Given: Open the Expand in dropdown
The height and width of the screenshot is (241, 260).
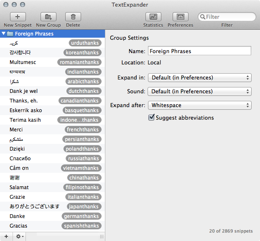Looking at the screenshot, I should click(x=200, y=78).
